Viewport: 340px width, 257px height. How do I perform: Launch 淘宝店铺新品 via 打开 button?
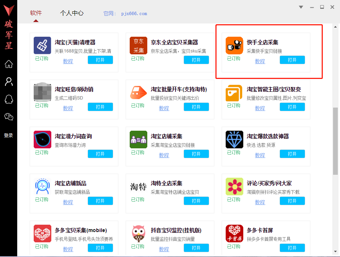coord(100,201)
